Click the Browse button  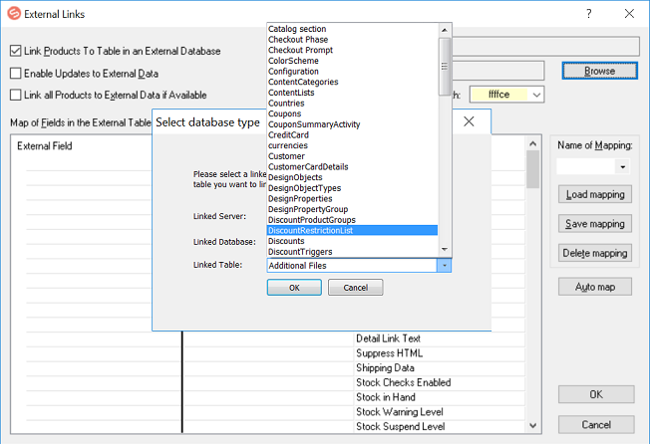[599, 71]
